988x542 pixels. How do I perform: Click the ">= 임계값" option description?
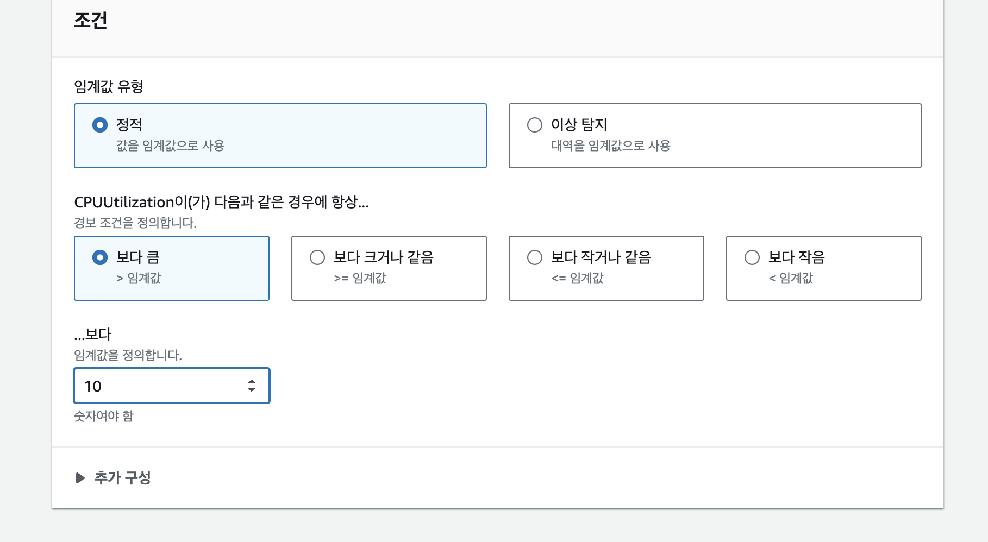tap(360, 278)
